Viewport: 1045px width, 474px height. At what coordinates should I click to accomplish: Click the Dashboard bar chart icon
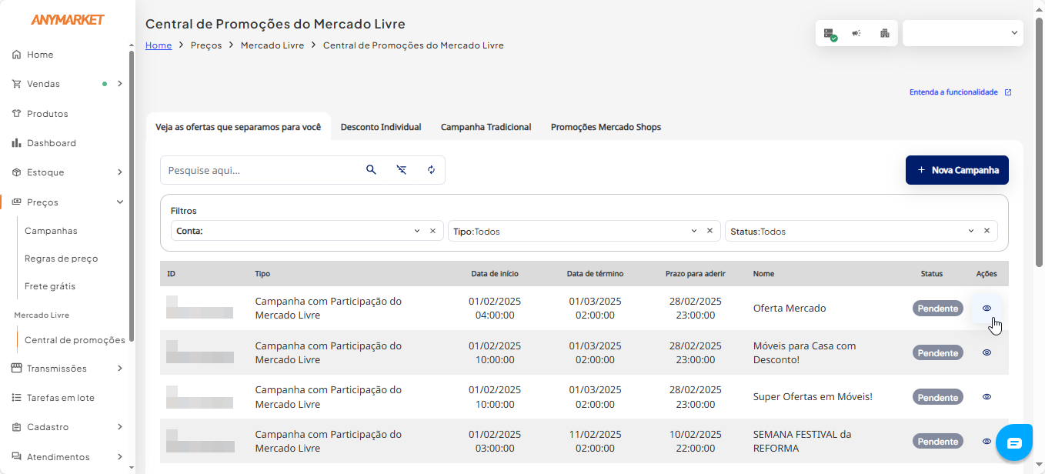point(16,143)
